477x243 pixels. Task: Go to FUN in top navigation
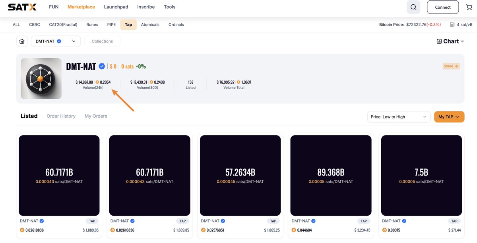[54, 7]
